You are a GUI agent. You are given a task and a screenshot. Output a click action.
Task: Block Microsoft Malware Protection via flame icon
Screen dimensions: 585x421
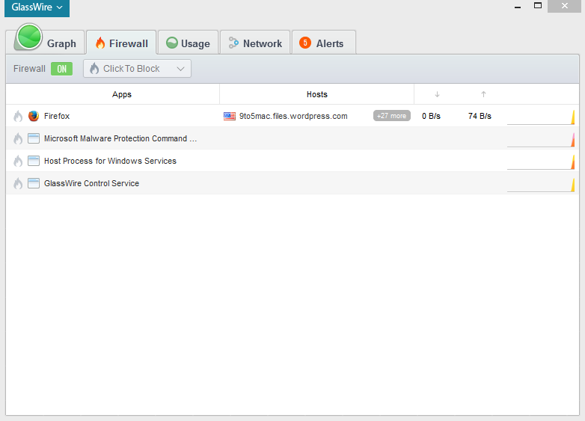click(x=18, y=139)
